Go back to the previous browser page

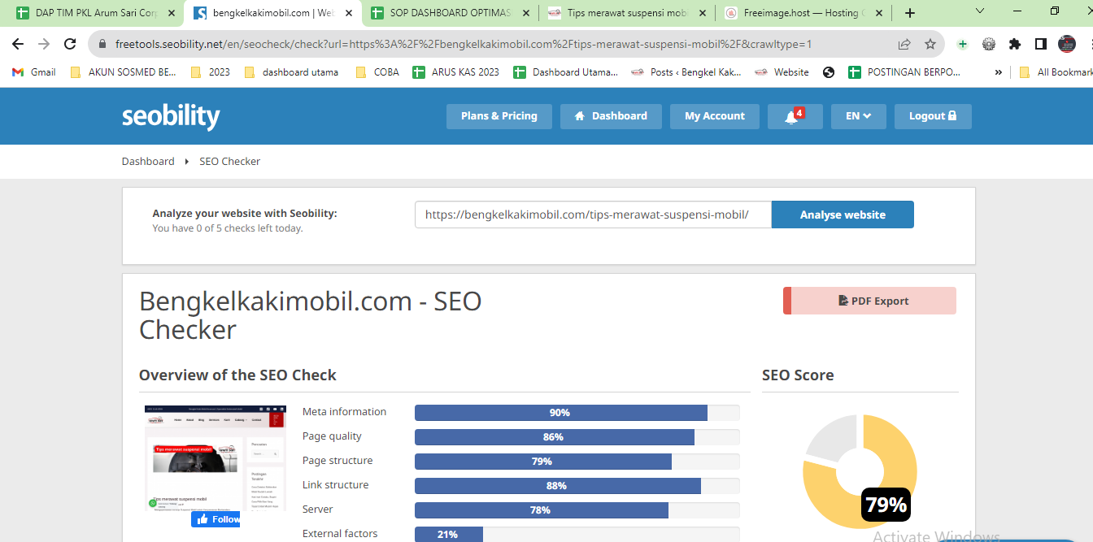tap(18, 44)
